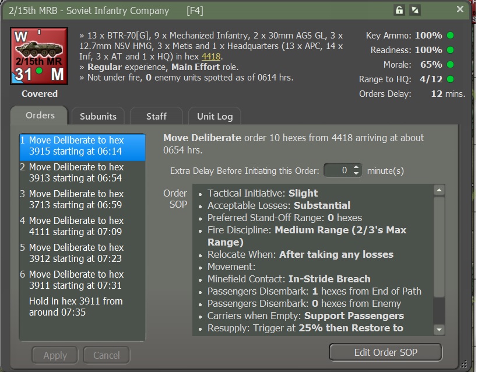Open hex 4418 link
The image size is (485, 385).
211,57
